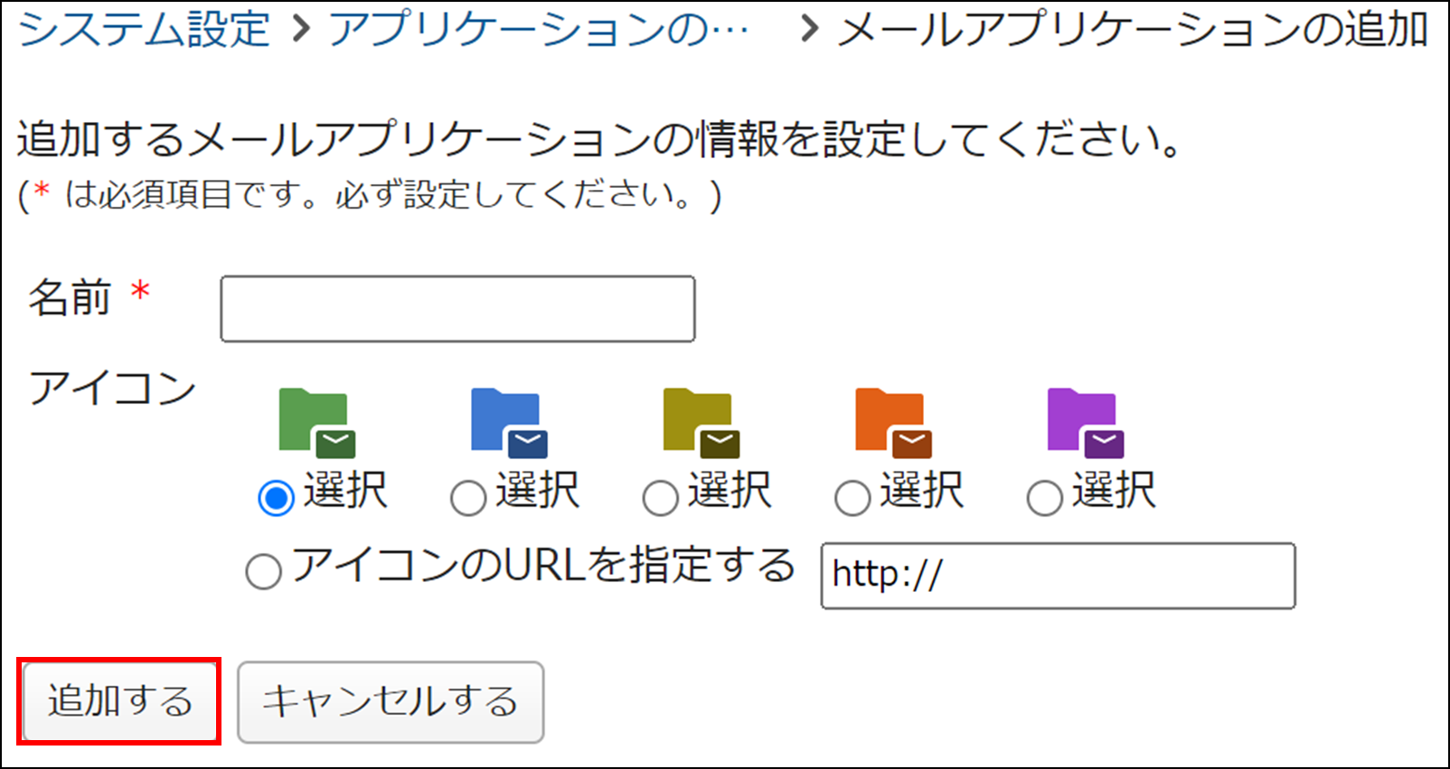The image size is (1450, 769).
Task: Choose the radio button under olive folder
Action: coord(661,498)
